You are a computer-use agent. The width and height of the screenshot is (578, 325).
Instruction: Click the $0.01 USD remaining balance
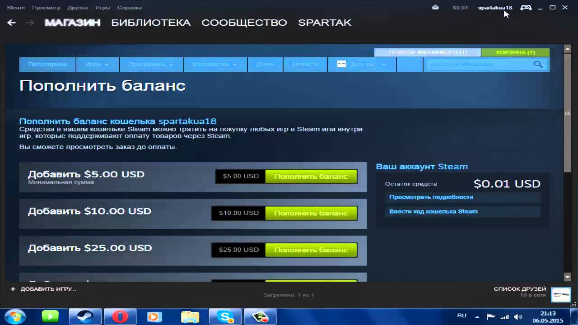[x=507, y=184]
